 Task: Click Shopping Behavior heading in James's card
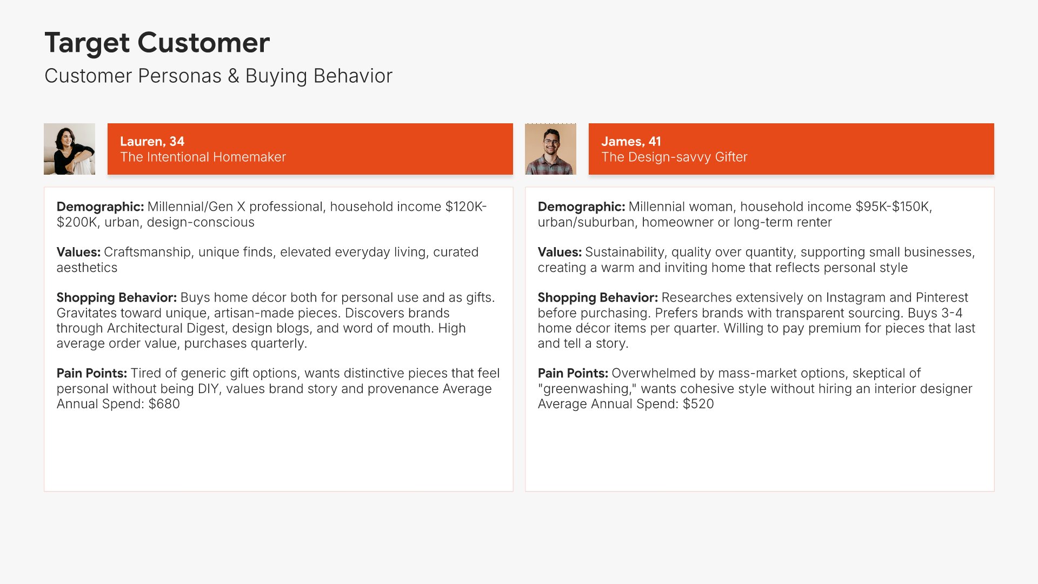tap(597, 298)
